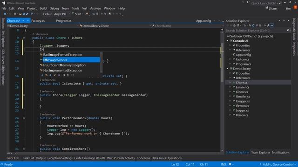Click the Collapse All icon in Solution Explorer

click(x=257, y=26)
